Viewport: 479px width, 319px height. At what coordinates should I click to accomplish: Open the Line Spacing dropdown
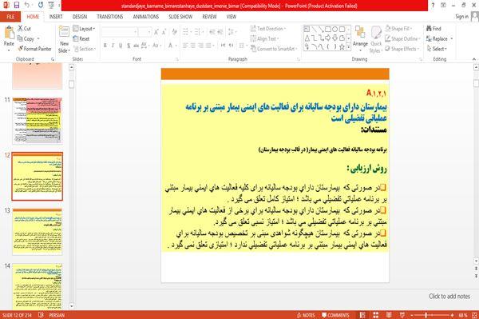point(232,32)
